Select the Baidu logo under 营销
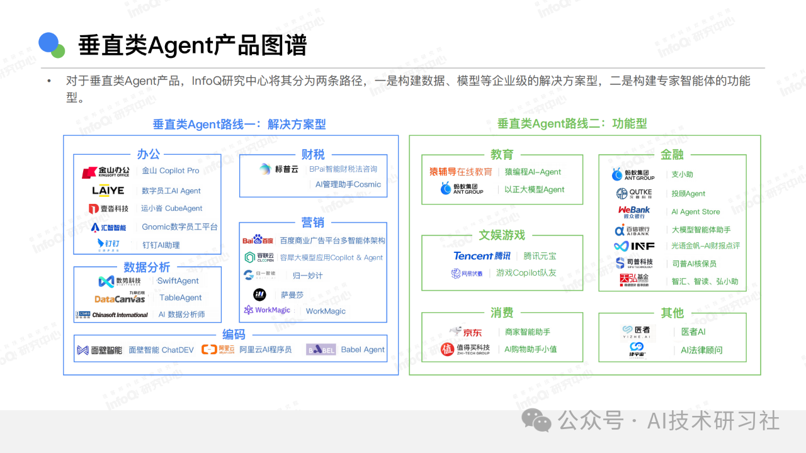Screen dimensions: 806x453 coord(258,240)
